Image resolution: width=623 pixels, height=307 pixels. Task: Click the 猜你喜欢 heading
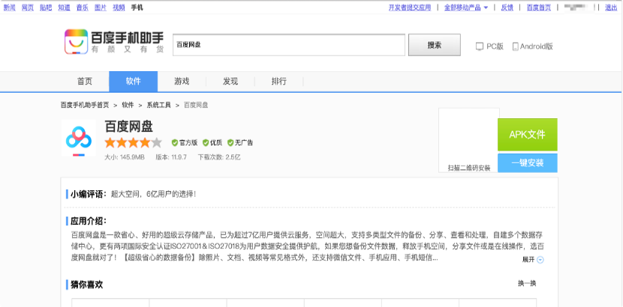coord(87,285)
